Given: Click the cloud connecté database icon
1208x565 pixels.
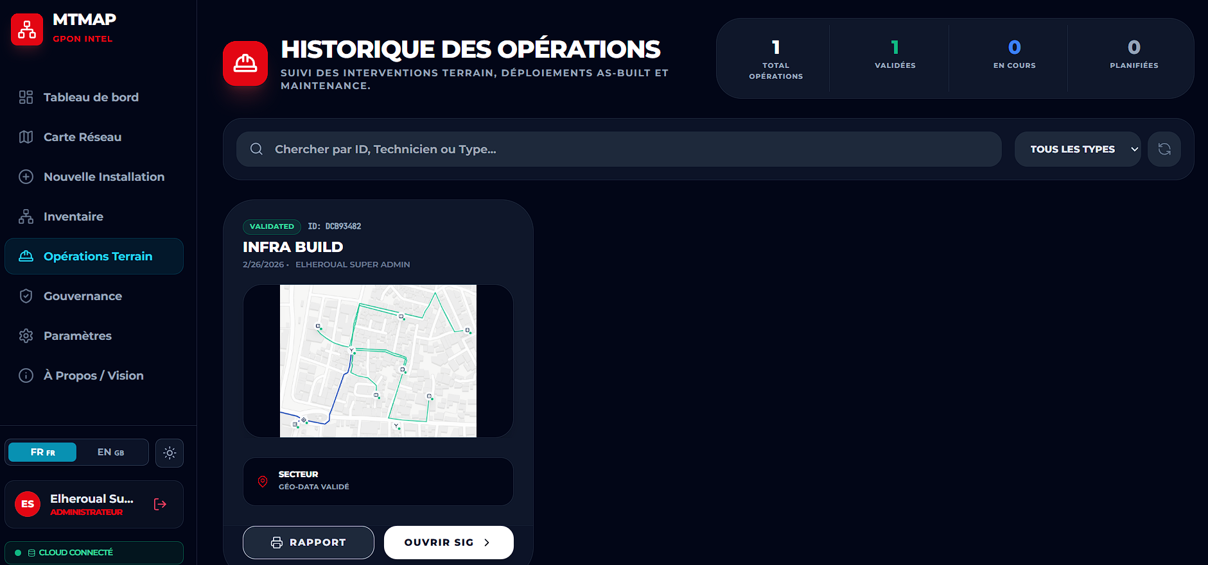Looking at the screenshot, I should pos(31,553).
